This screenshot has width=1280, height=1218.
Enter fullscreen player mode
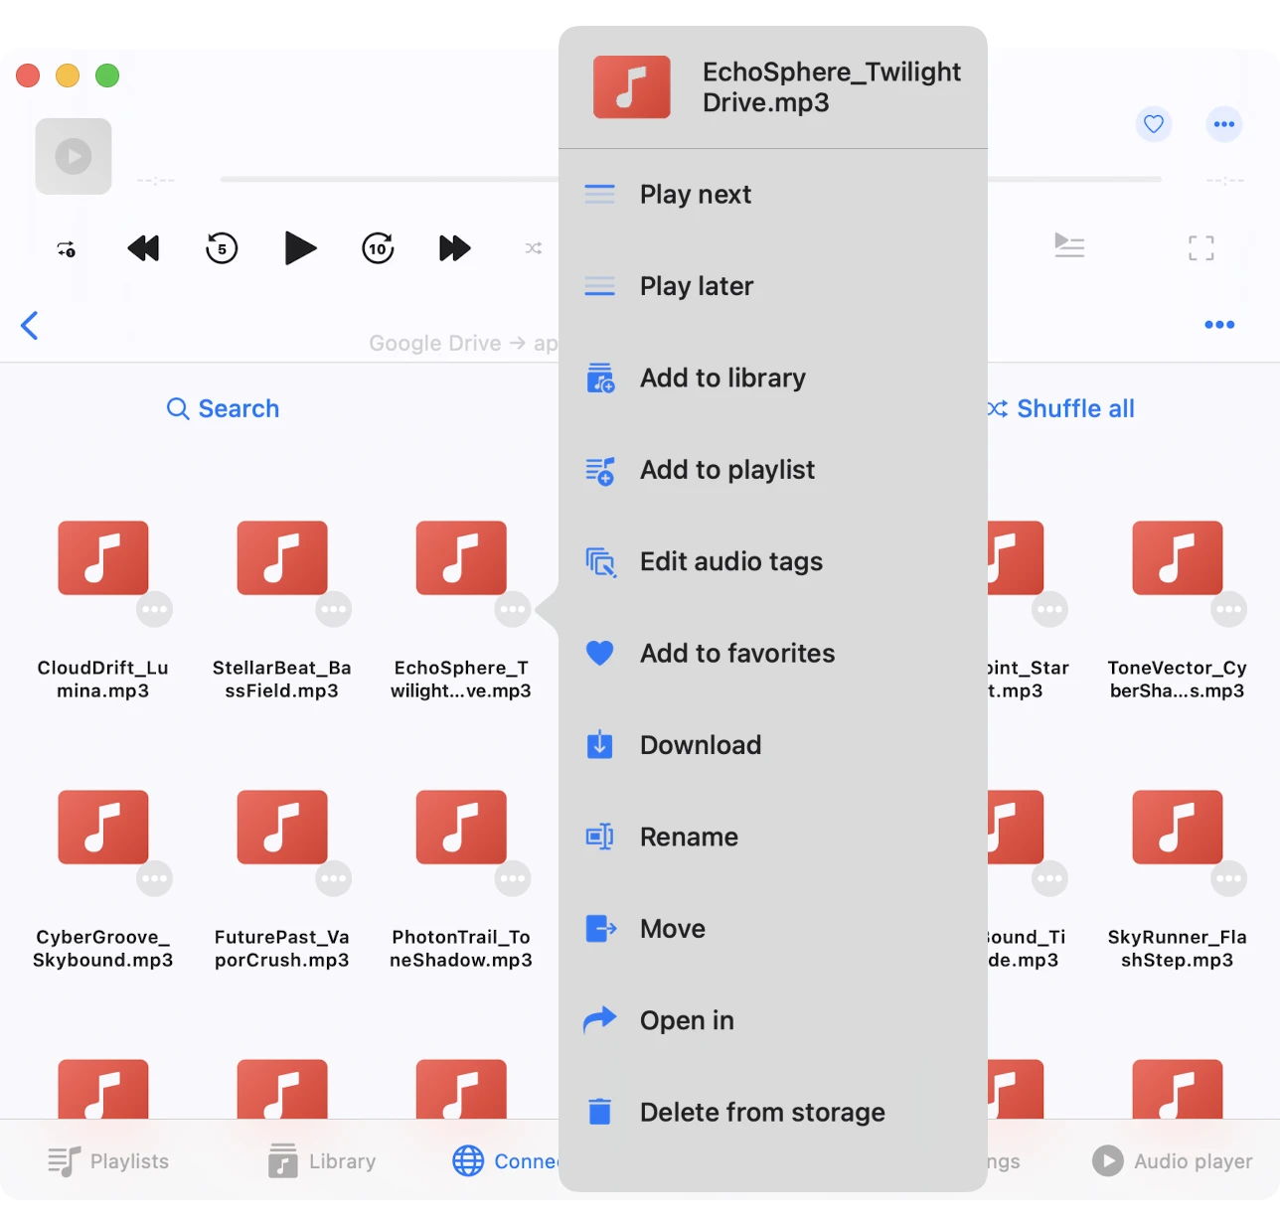point(1200,248)
